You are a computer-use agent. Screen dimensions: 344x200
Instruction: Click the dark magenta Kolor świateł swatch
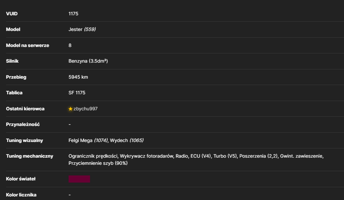pos(79,179)
